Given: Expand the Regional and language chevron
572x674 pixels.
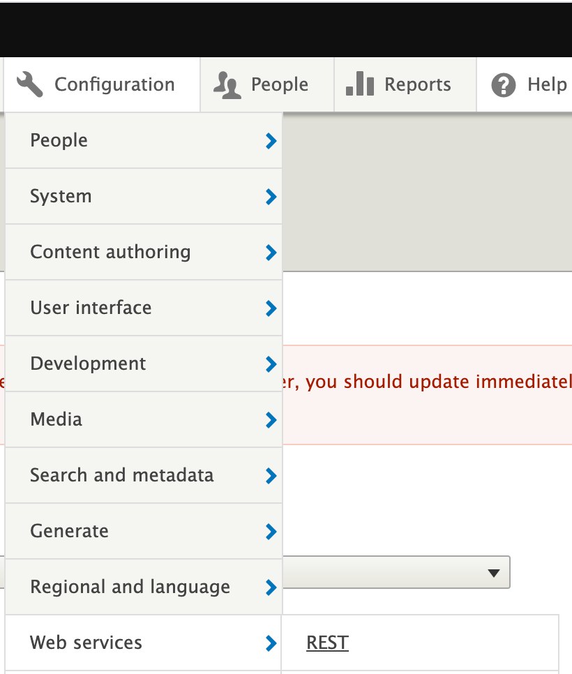Looking at the screenshot, I should coord(271,587).
